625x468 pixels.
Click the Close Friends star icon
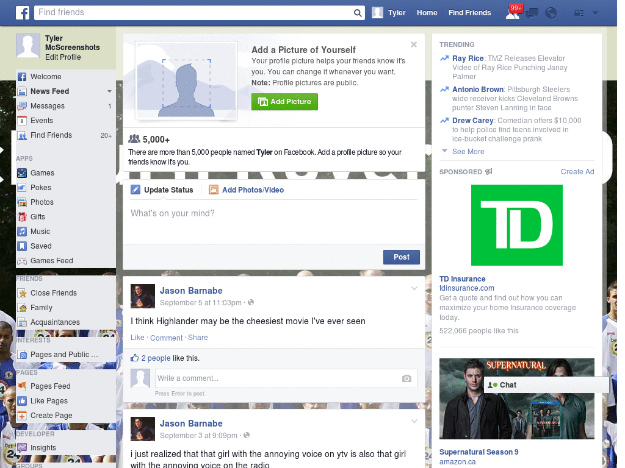click(22, 293)
